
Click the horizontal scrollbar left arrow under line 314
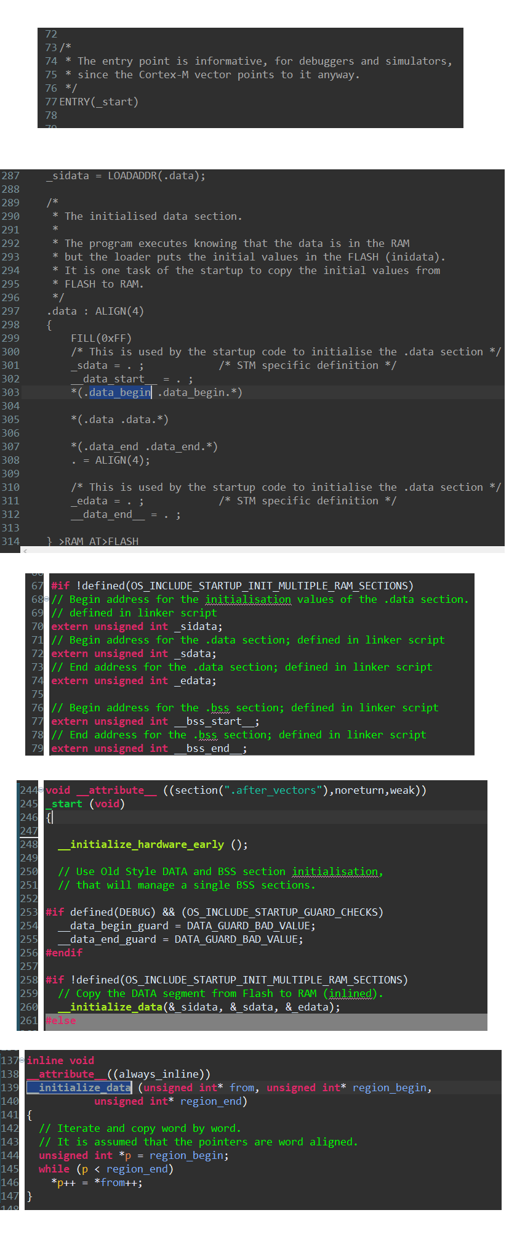click(26, 551)
